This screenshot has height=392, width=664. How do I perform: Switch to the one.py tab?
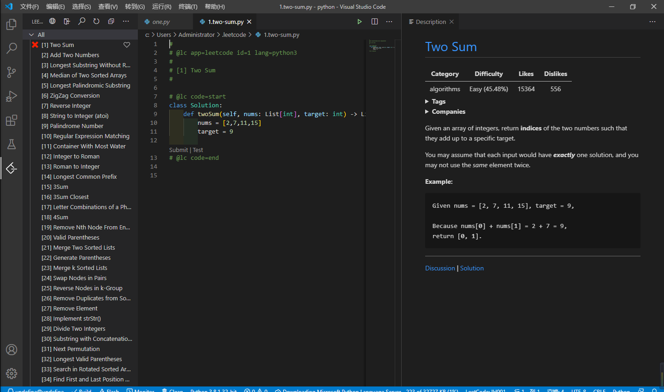coord(161,22)
